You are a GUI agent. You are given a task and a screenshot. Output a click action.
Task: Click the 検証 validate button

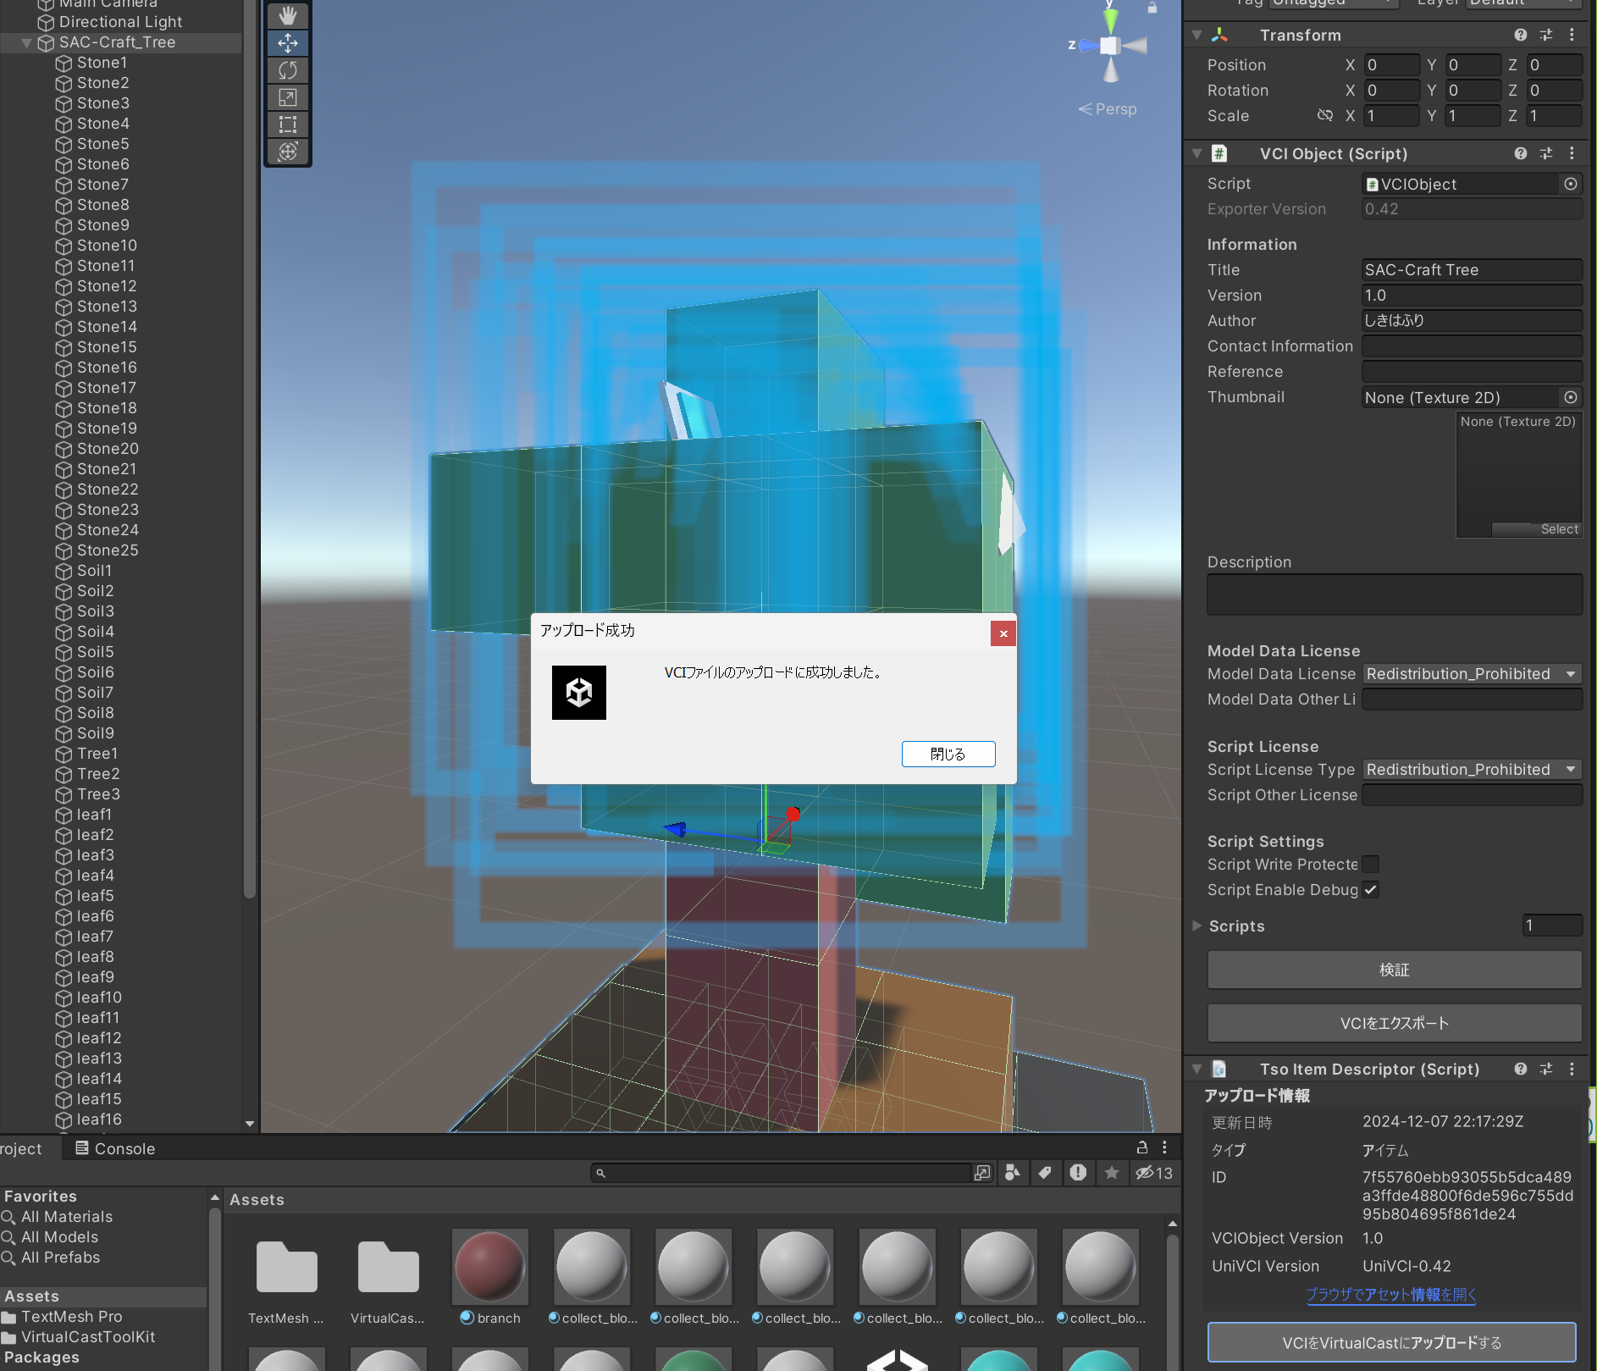pyautogui.click(x=1395, y=970)
